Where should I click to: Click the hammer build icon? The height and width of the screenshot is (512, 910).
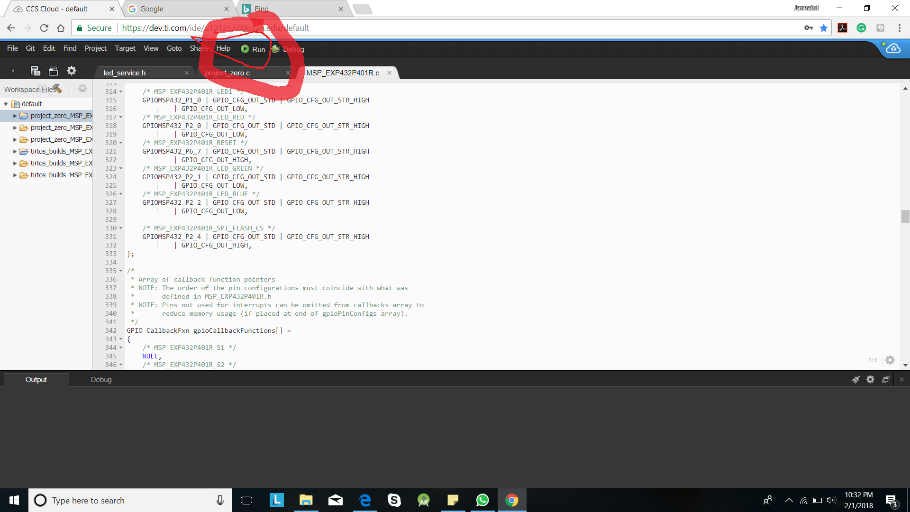click(x=57, y=88)
